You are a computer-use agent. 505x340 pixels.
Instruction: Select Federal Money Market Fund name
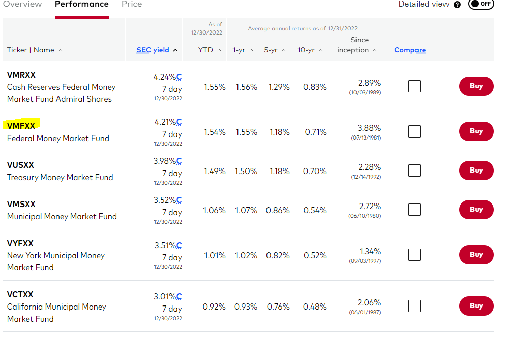pyautogui.click(x=58, y=139)
